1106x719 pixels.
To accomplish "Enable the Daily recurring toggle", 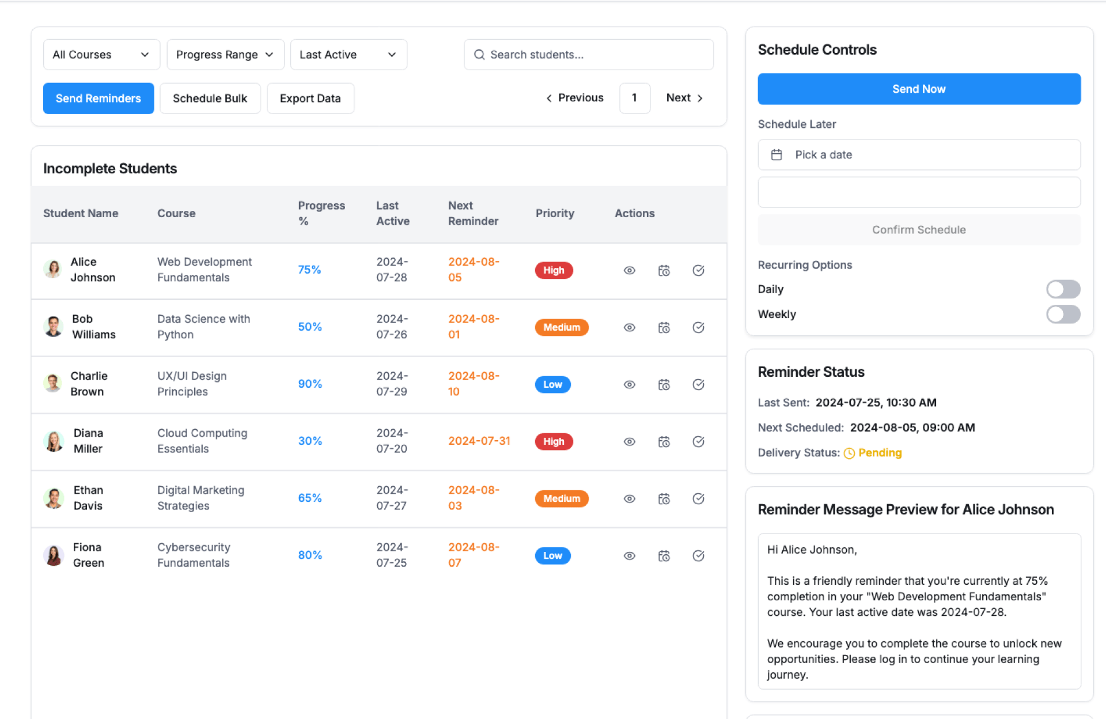I will [1062, 289].
